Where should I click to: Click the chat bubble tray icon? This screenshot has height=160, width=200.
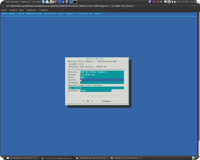(165, 2)
